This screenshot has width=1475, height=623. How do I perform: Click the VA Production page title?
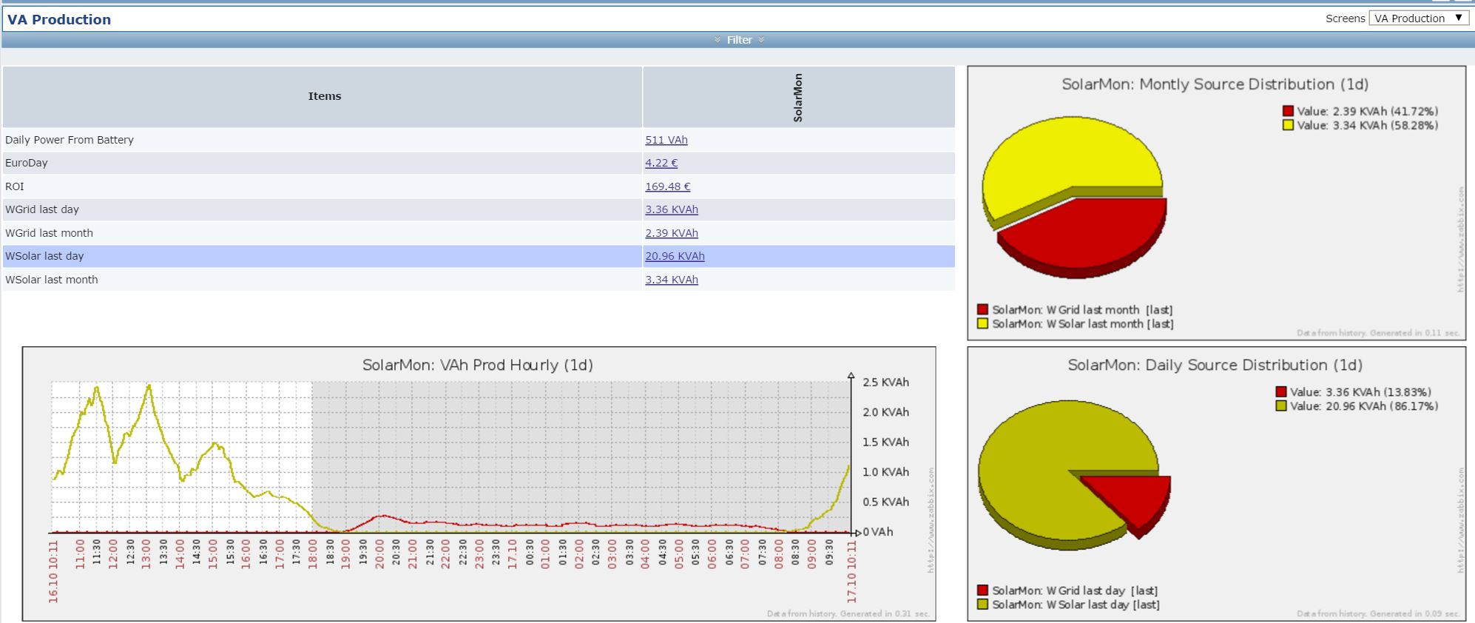[x=59, y=19]
